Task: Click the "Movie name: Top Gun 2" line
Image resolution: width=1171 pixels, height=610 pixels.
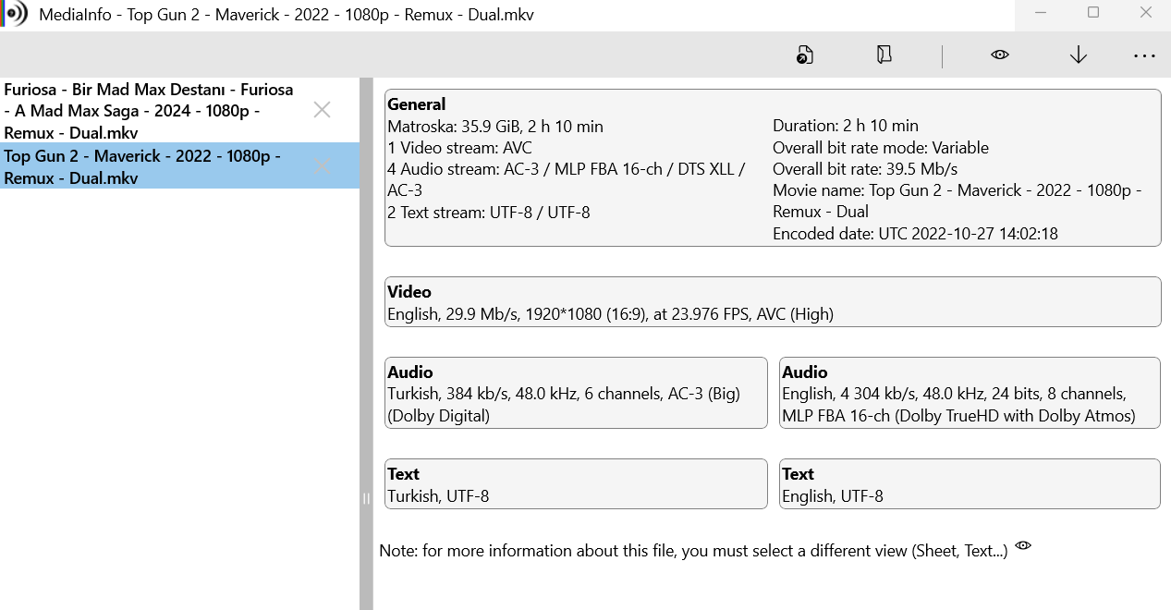Action: (958, 201)
